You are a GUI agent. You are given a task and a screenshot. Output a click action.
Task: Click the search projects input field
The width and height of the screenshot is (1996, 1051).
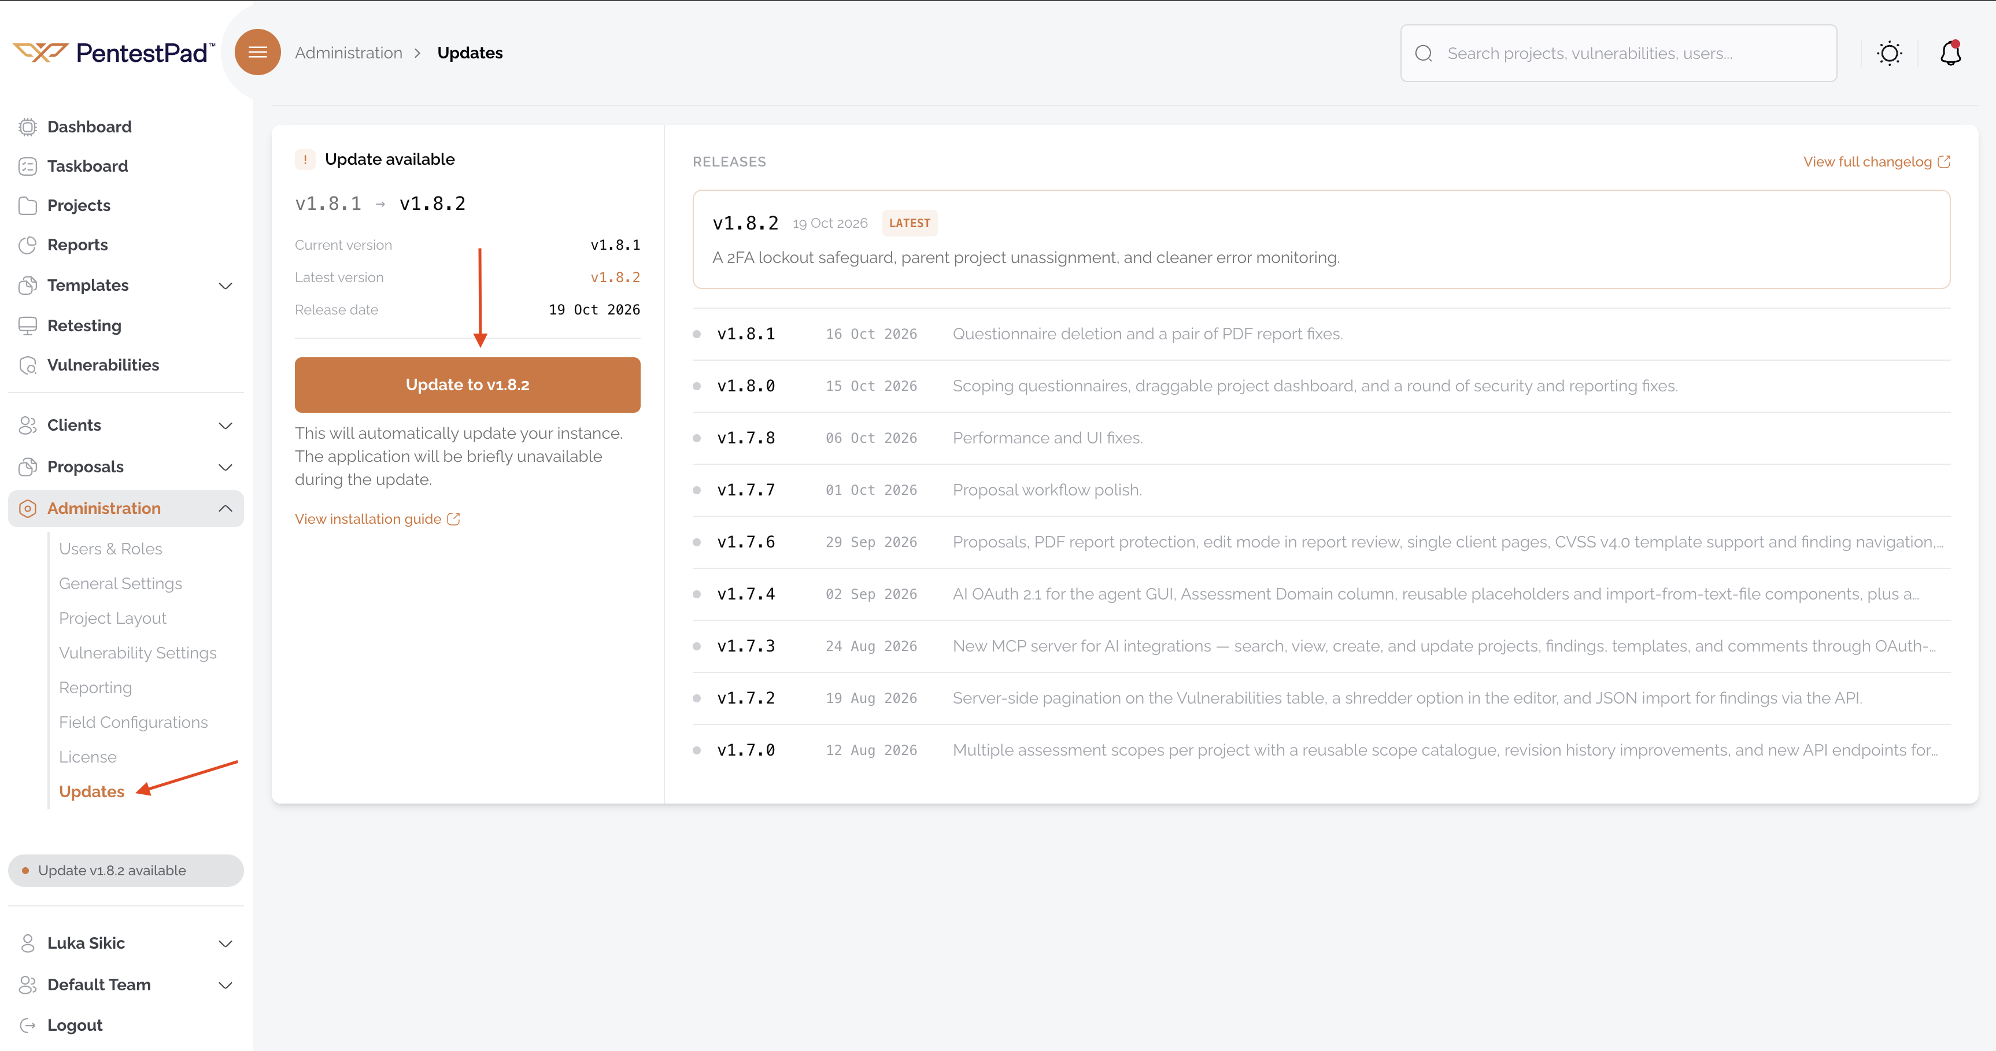tap(1618, 53)
